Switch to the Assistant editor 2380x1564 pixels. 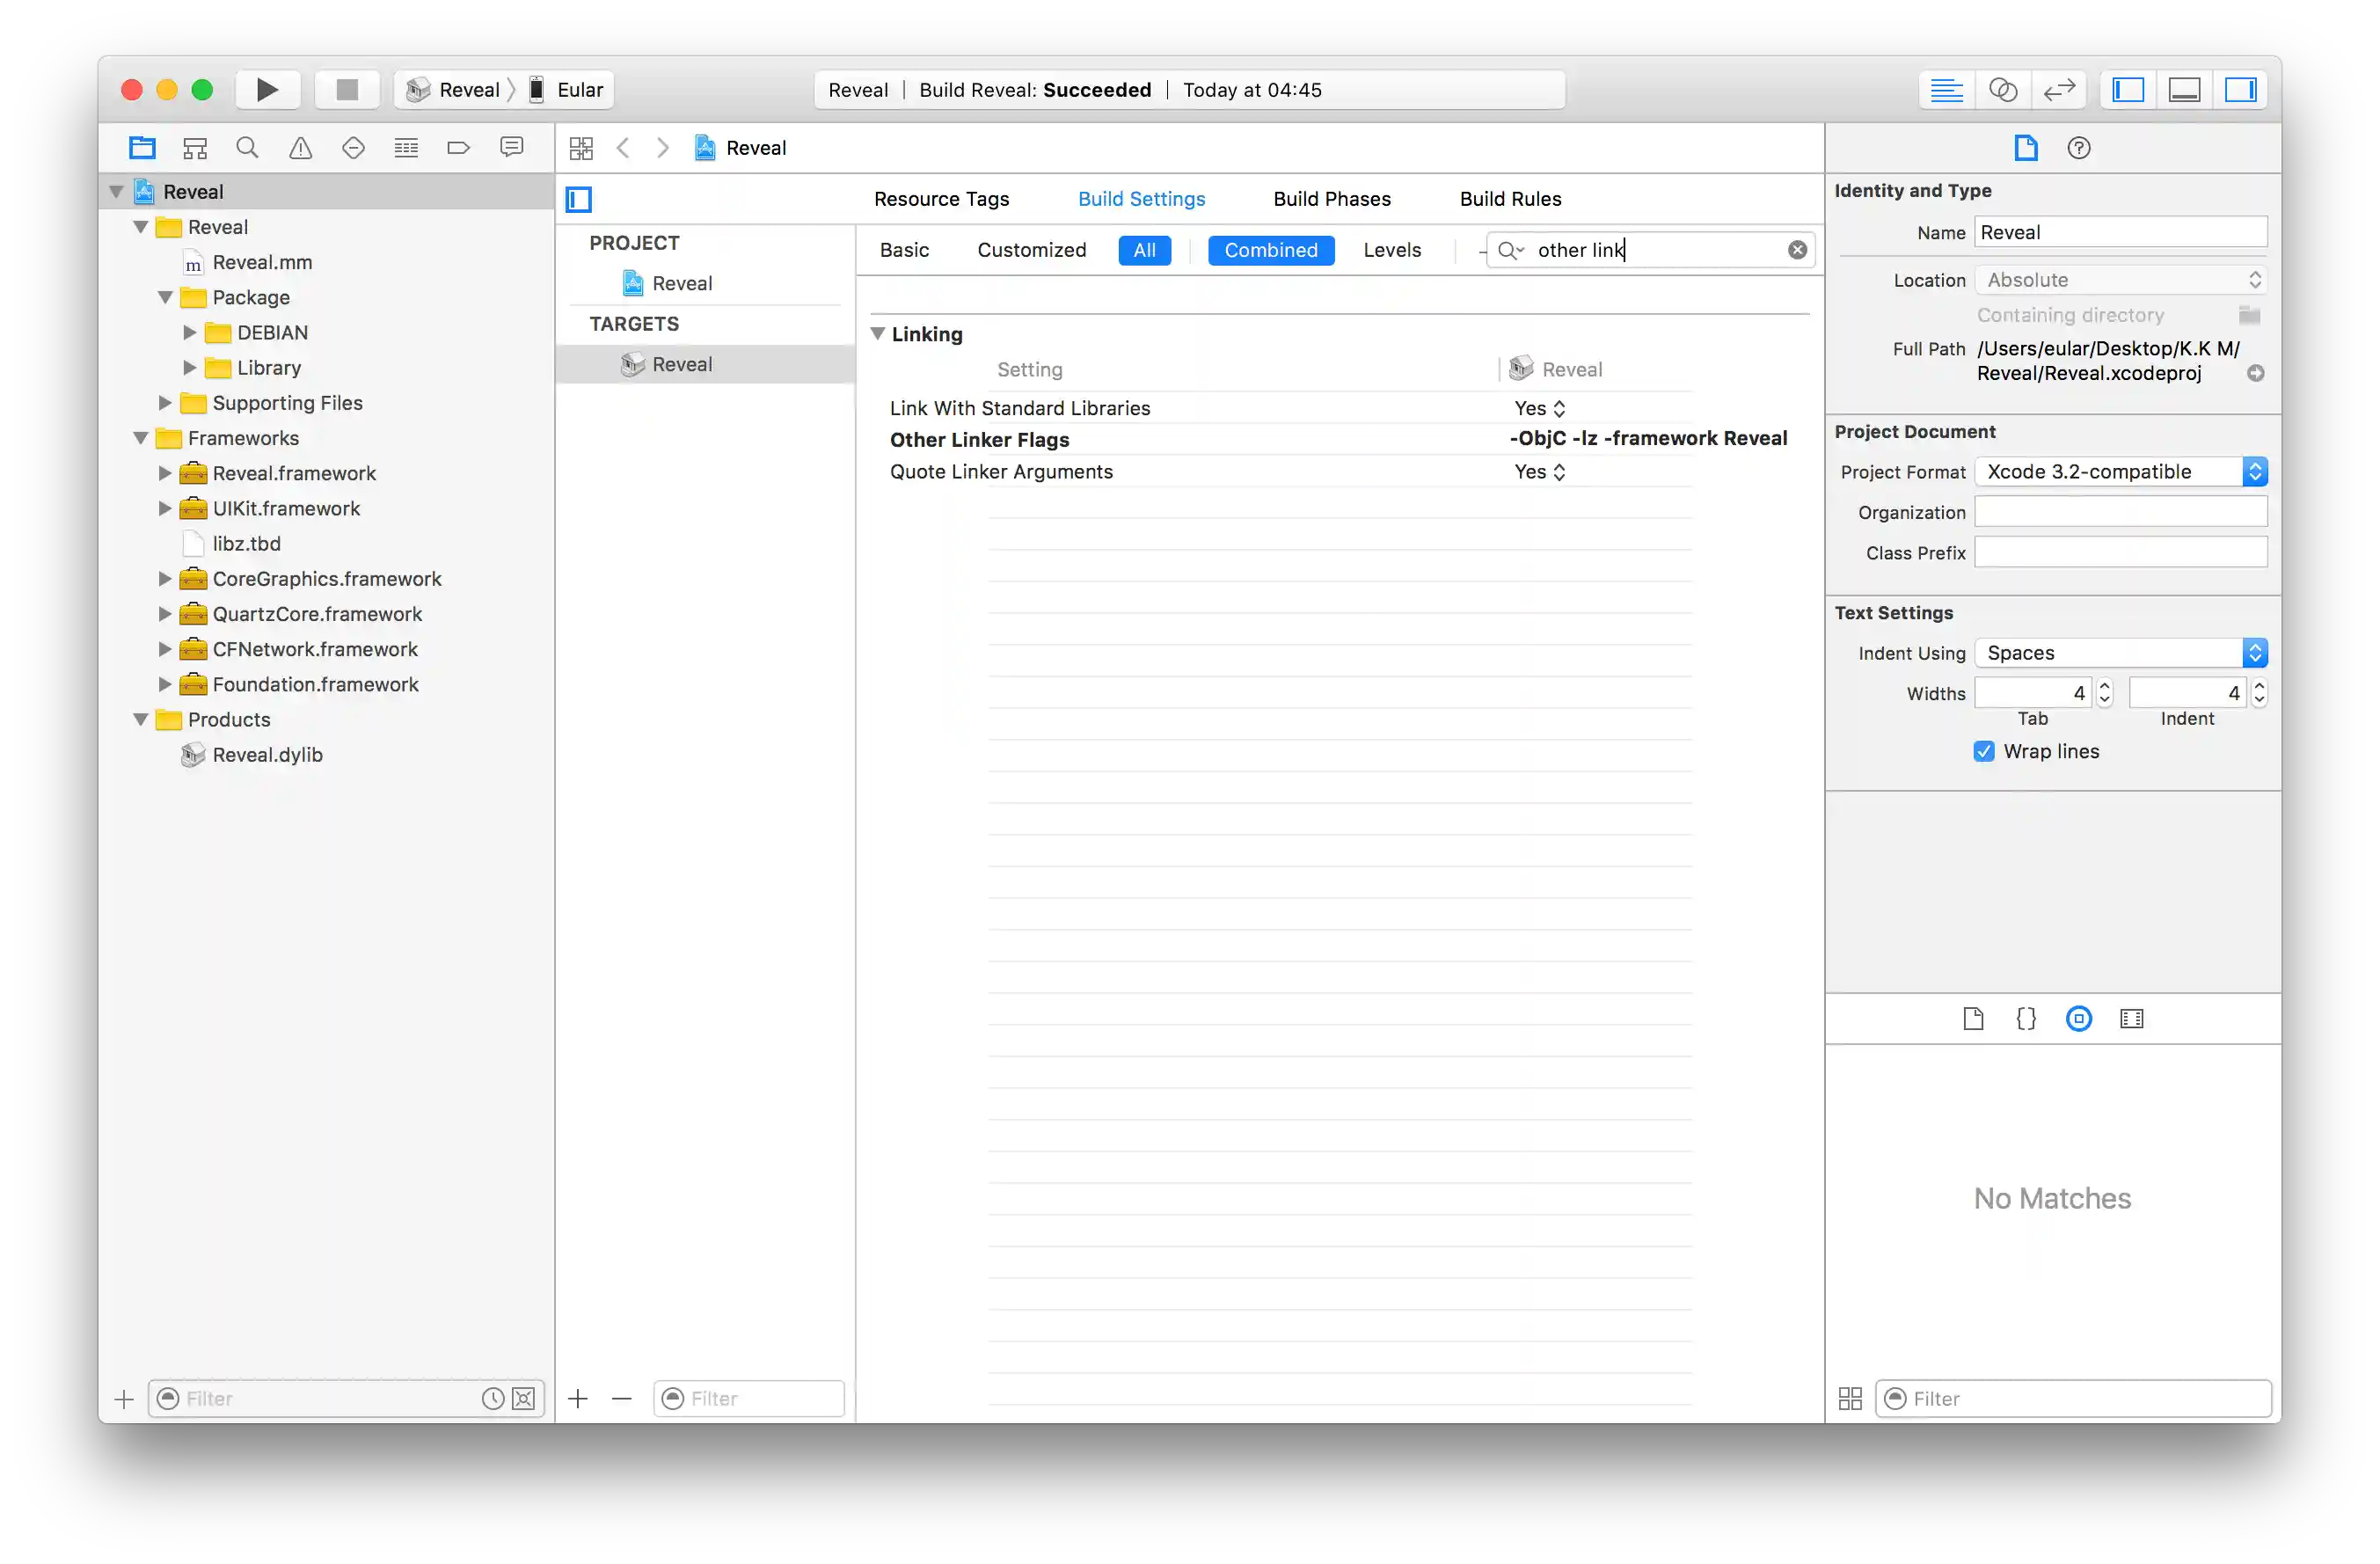(x=2002, y=90)
